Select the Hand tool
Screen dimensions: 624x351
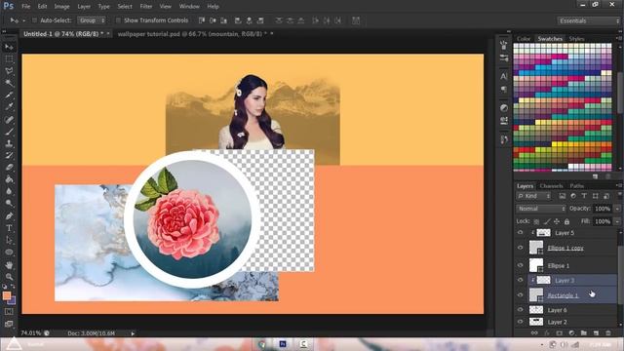[9, 264]
